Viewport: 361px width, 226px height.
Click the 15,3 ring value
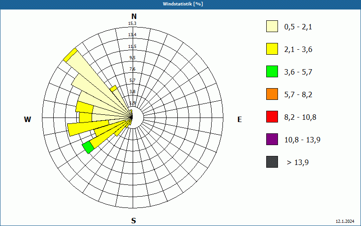[132, 24]
